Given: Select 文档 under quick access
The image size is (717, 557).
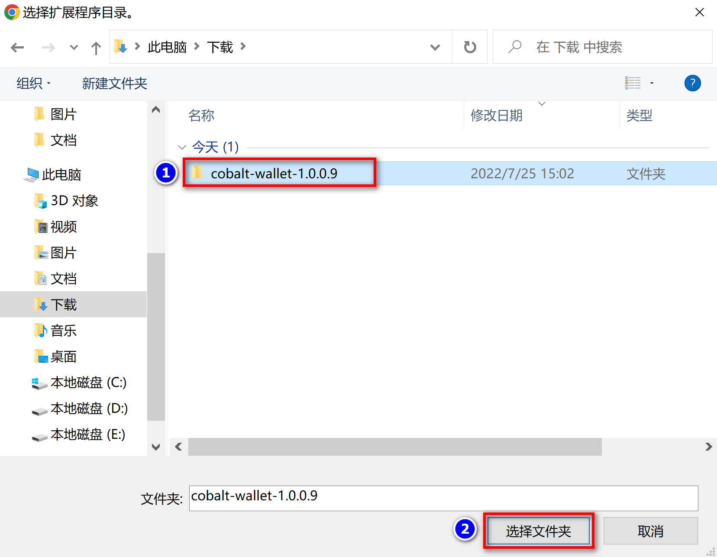Looking at the screenshot, I should click(64, 140).
